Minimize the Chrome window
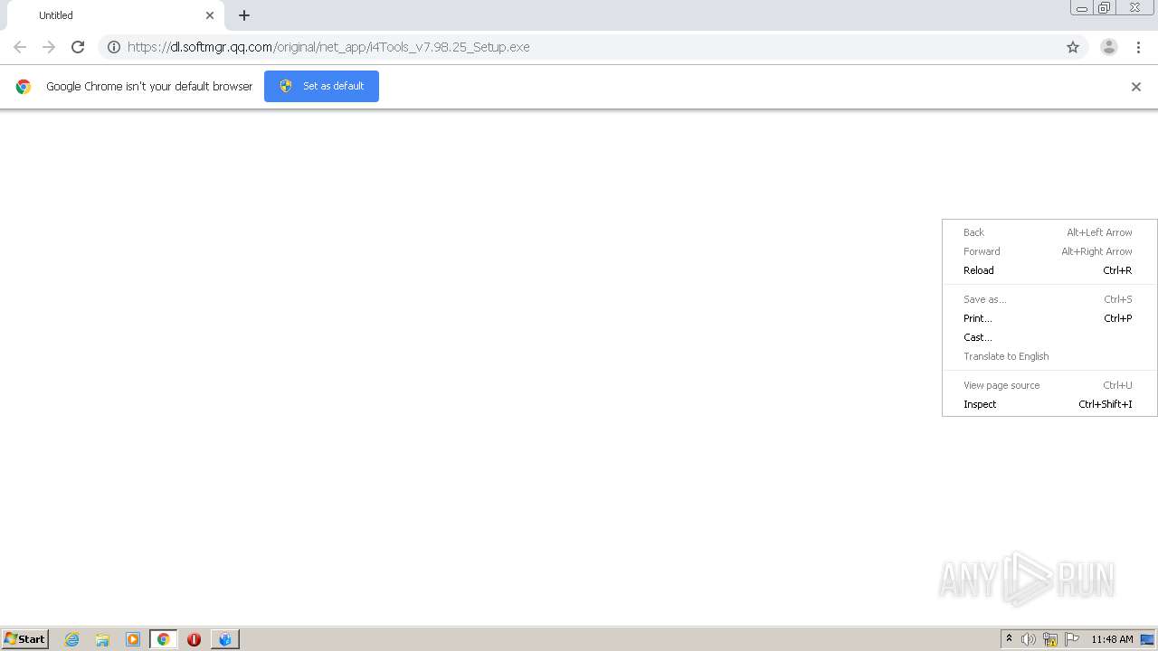The width and height of the screenshot is (1158, 651). point(1081,8)
